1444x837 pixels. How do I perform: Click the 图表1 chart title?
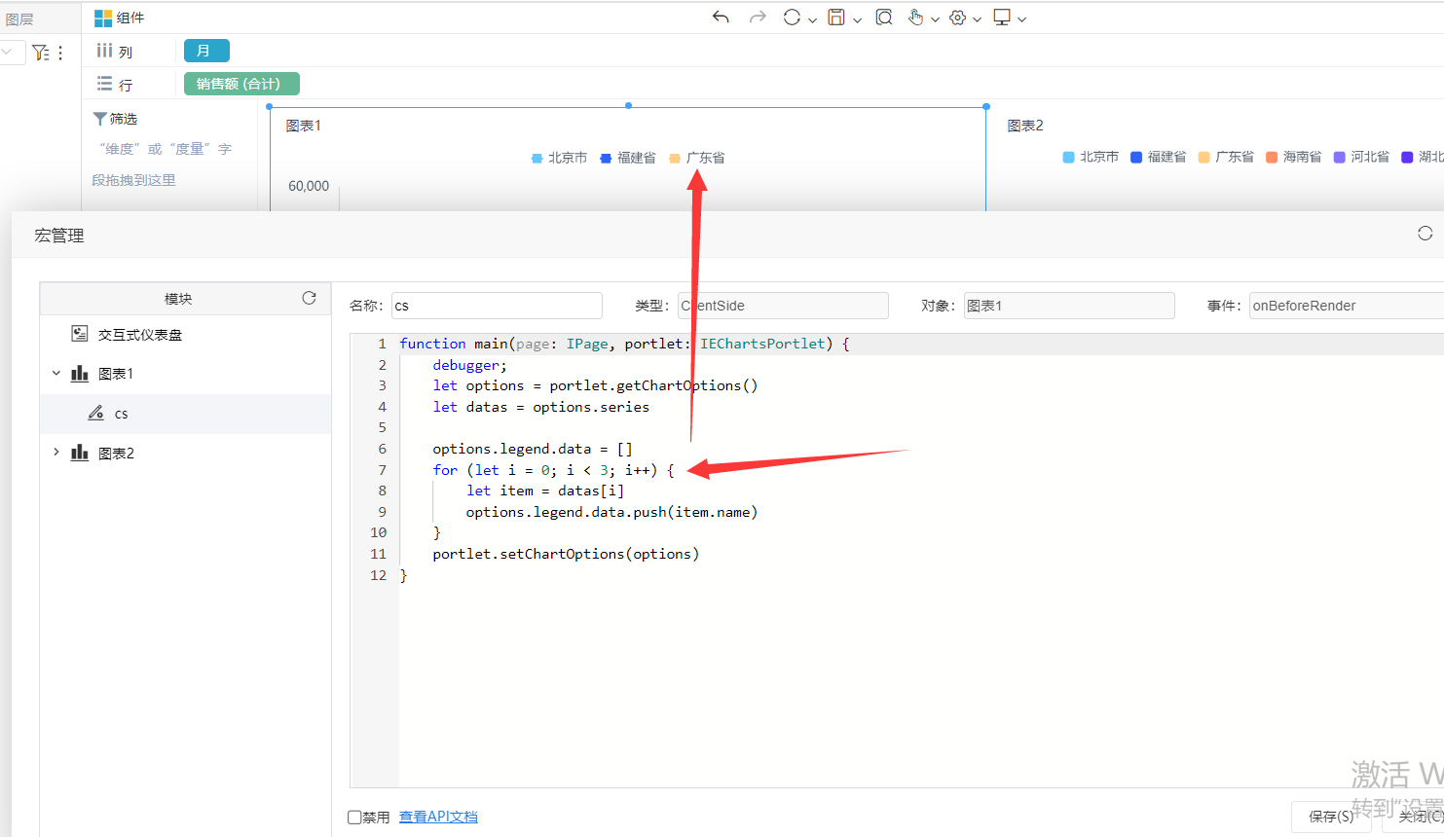(304, 126)
